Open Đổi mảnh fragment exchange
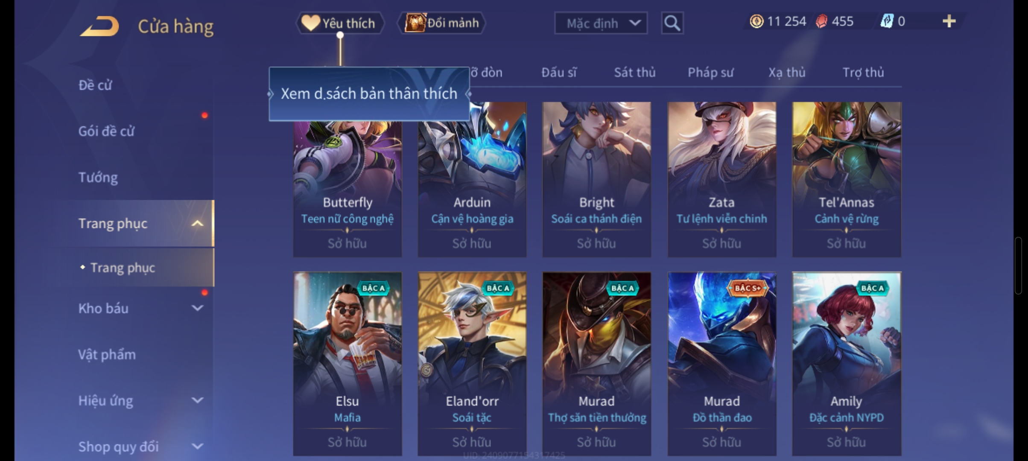This screenshot has width=1028, height=461. pos(441,23)
